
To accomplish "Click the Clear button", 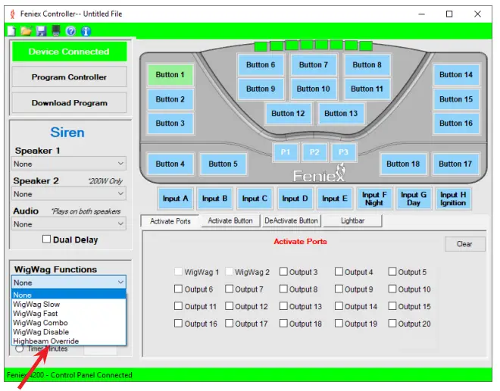I will pyautogui.click(x=464, y=244).
